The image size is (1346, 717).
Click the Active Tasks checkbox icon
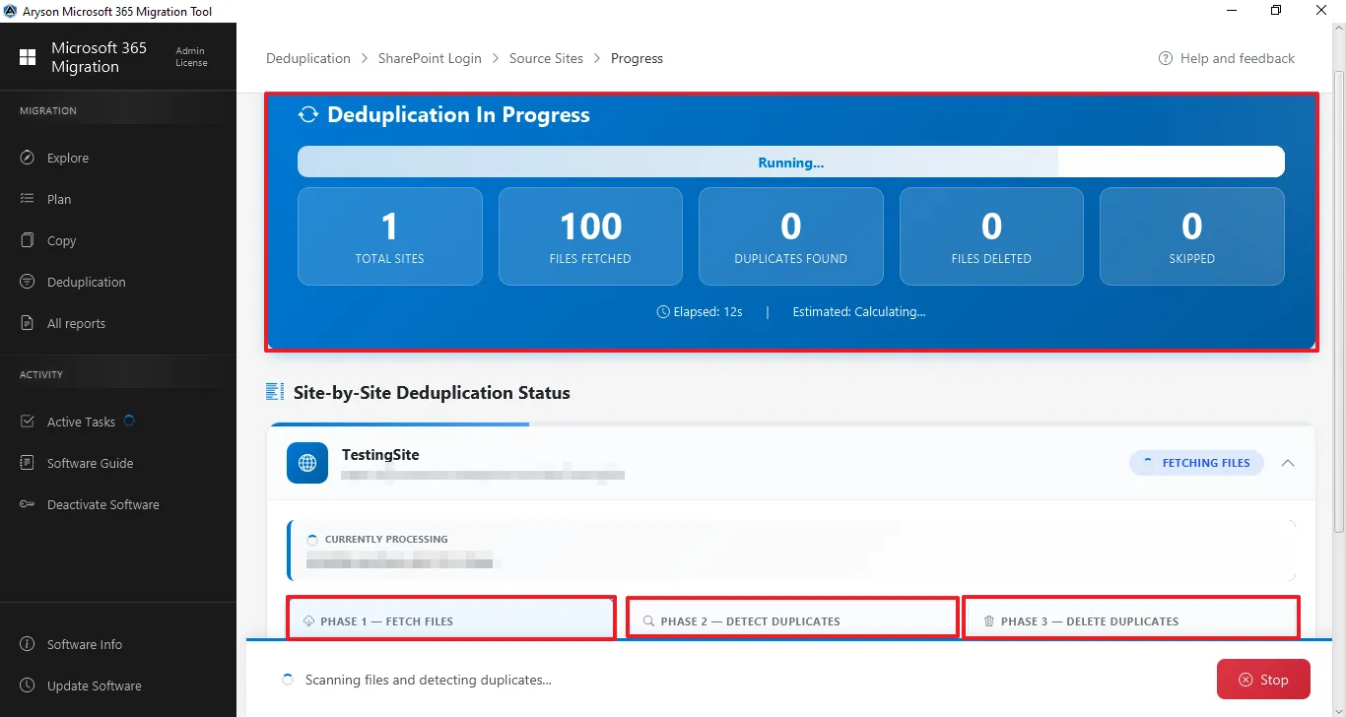coord(28,422)
